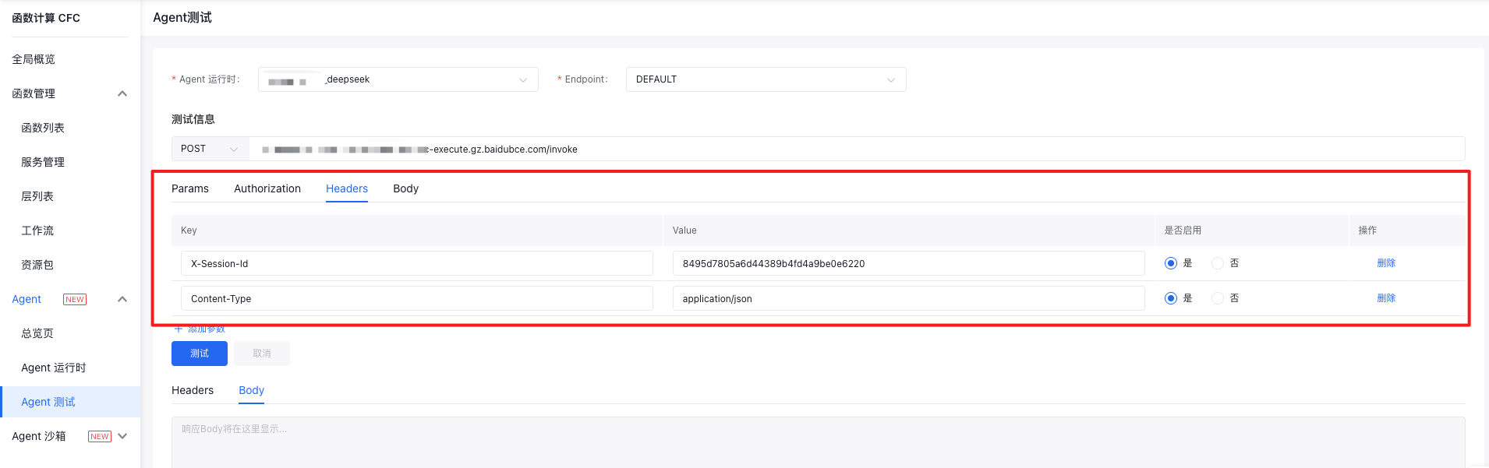Select 否 radio for X-Session-Id header
Image resolution: width=1489 pixels, height=468 pixels.
(x=1218, y=263)
